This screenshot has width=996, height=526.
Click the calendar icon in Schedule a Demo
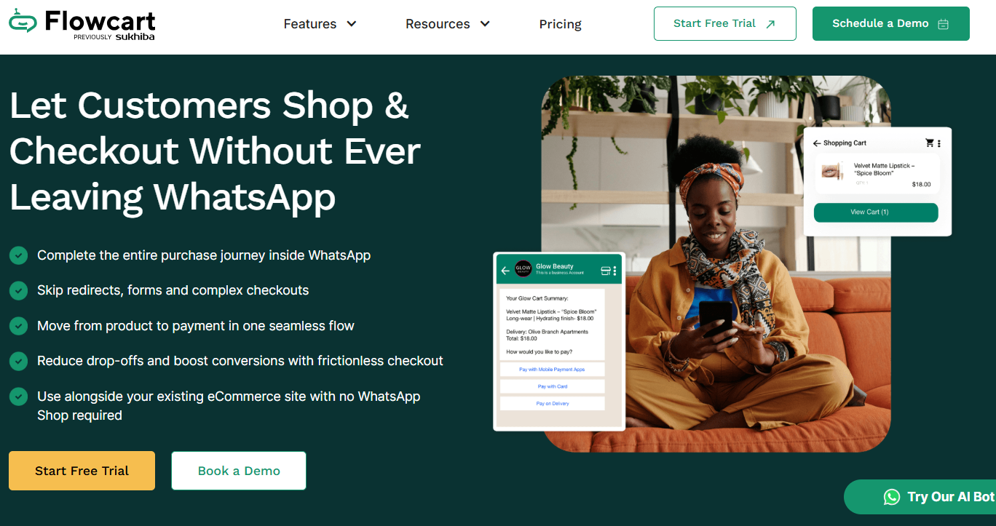click(944, 24)
